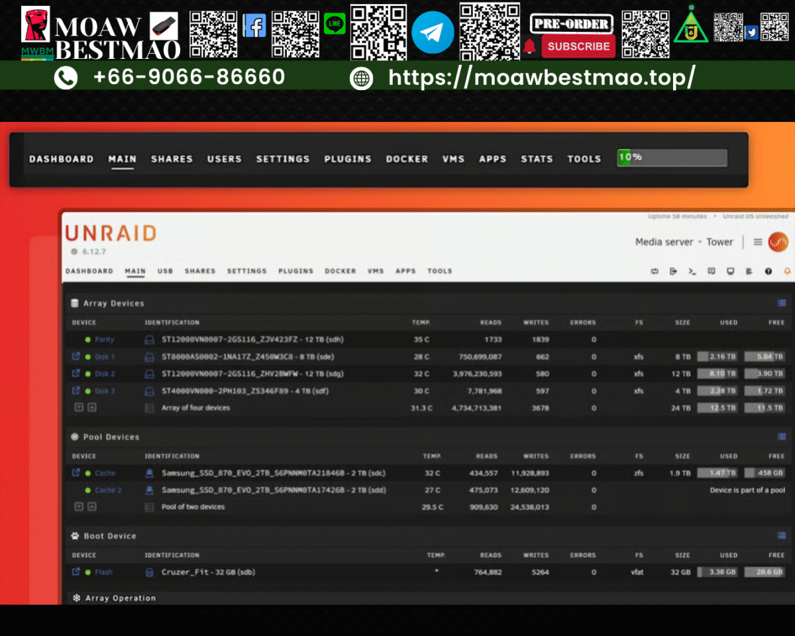Click the drive icon next to the Parity device
Screen dimensions: 795x636
click(148, 339)
